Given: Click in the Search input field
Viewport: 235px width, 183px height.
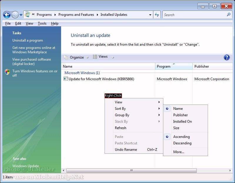Looking at the screenshot, I should point(194,15).
